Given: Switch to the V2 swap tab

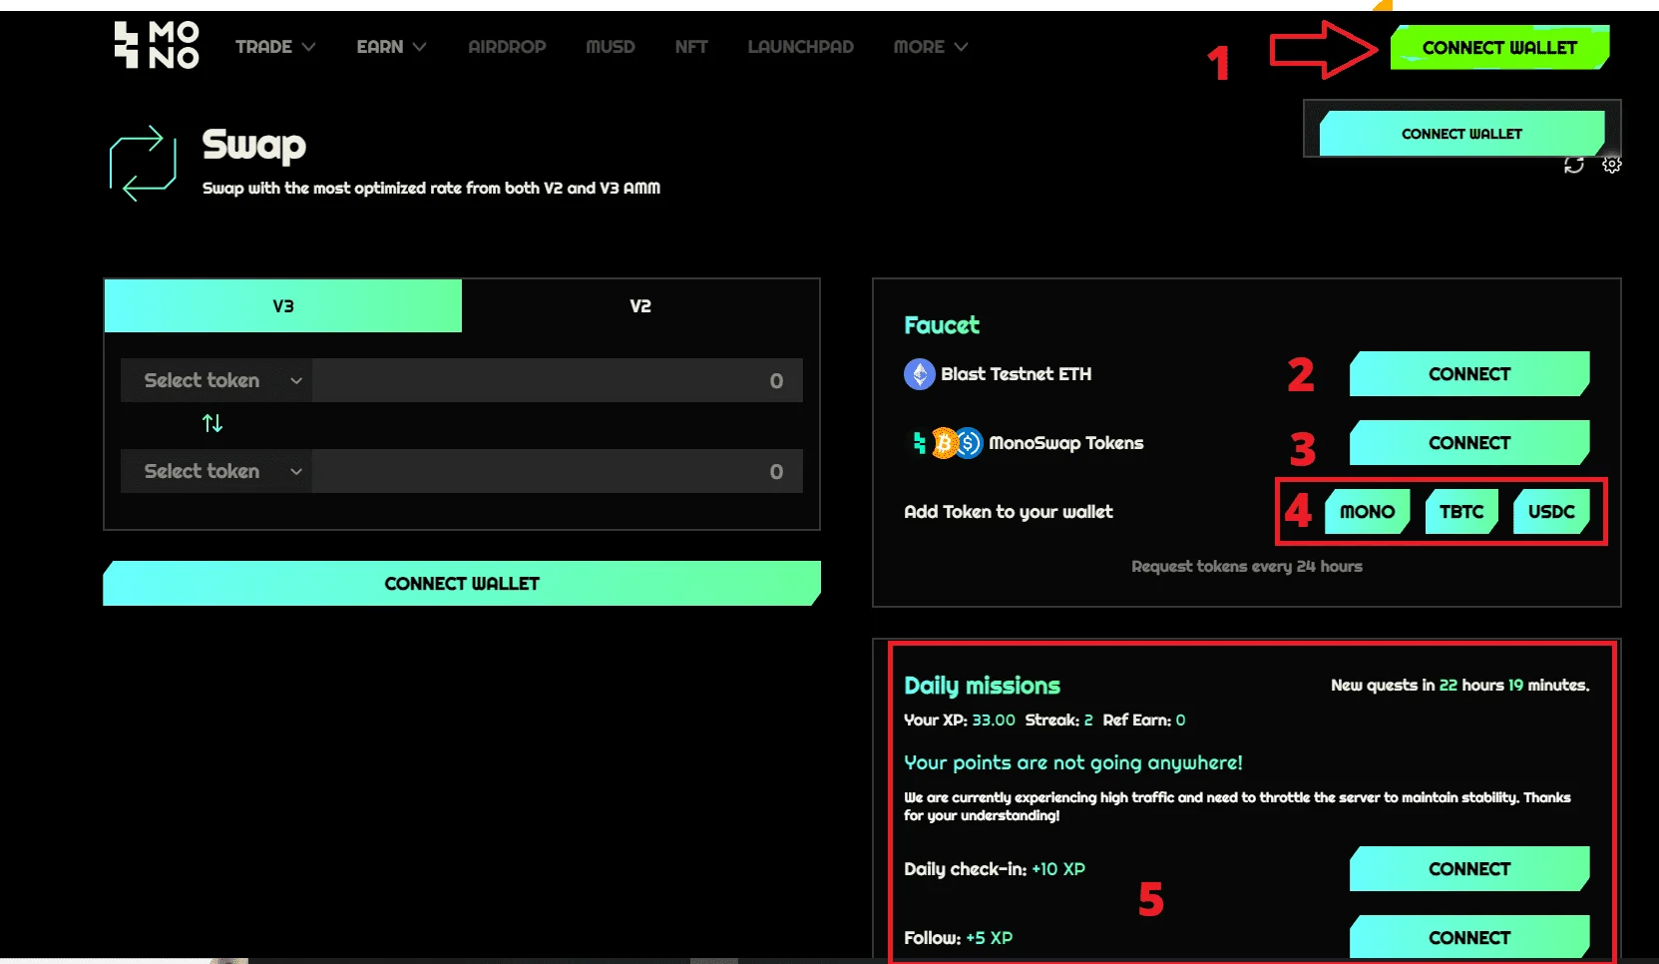Looking at the screenshot, I should click(x=640, y=306).
